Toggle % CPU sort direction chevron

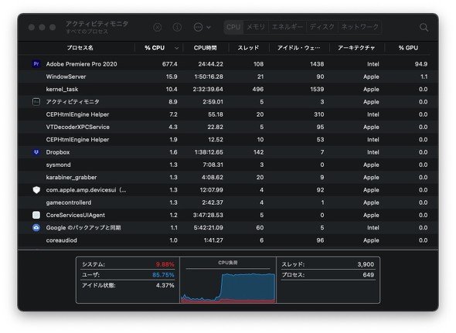[176, 48]
